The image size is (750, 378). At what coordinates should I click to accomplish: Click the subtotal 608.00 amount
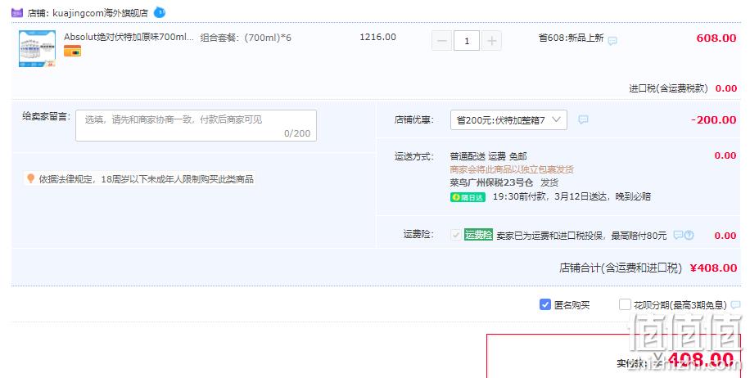pyautogui.click(x=716, y=38)
